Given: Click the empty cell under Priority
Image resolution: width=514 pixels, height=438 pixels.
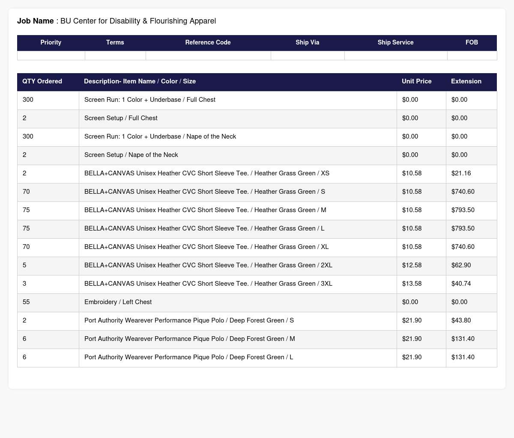Looking at the screenshot, I should coord(51,56).
